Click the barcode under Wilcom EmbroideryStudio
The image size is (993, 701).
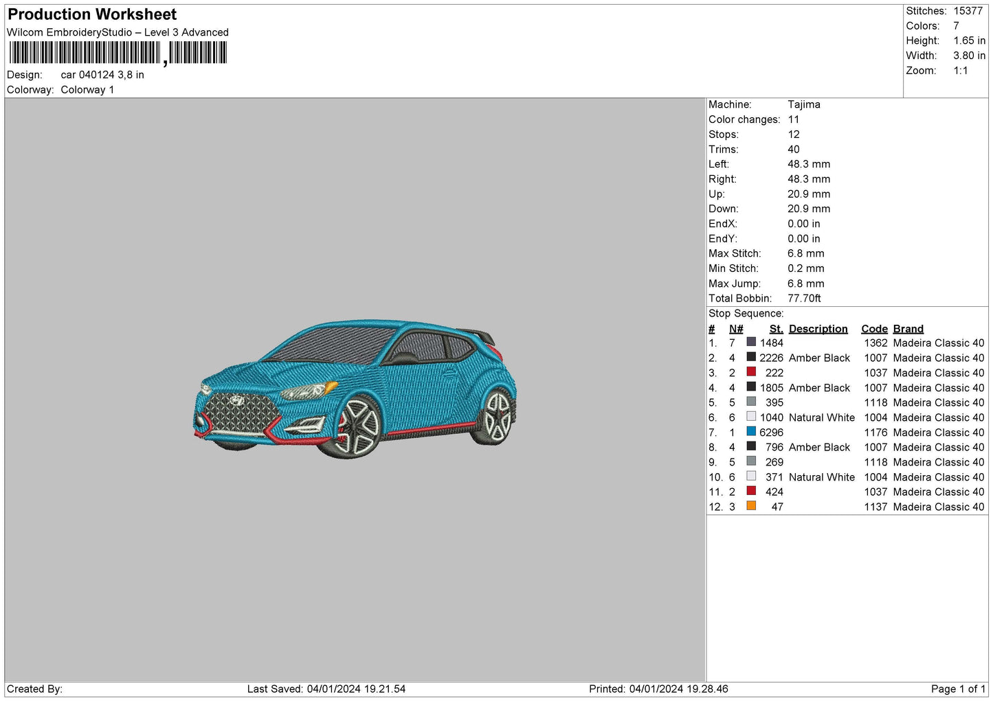[118, 53]
